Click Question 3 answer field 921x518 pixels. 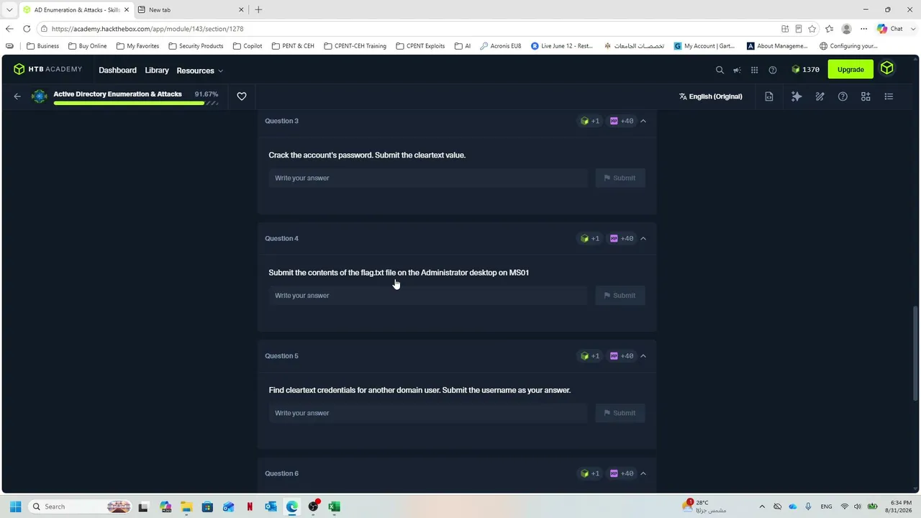pos(428,178)
